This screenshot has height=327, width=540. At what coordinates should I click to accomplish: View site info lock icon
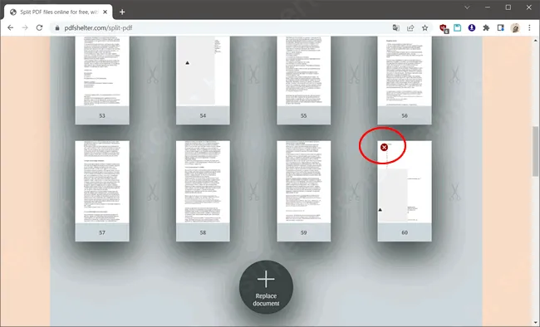[57, 28]
